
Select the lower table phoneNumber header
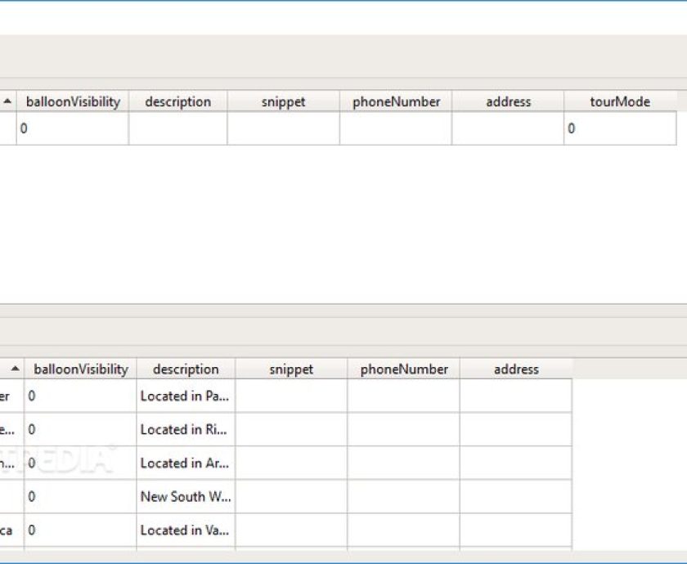tap(403, 369)
